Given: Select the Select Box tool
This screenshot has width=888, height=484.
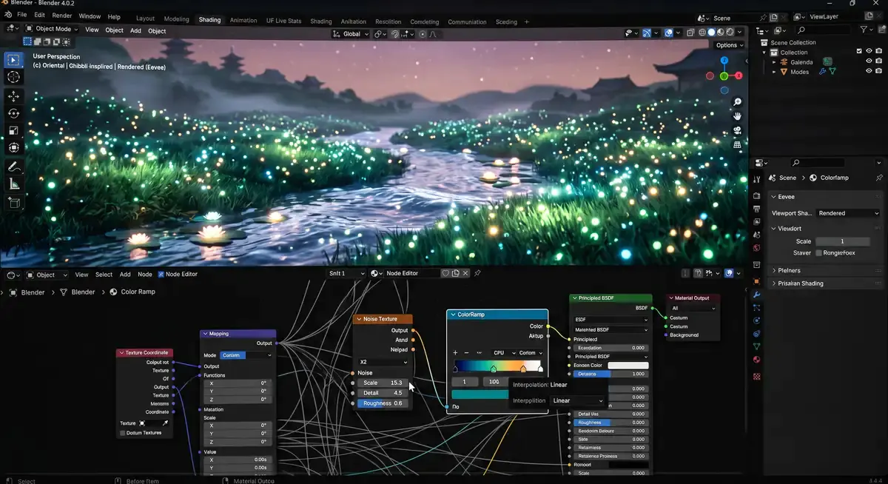Looking at the screenshot, I should point(13,60).
